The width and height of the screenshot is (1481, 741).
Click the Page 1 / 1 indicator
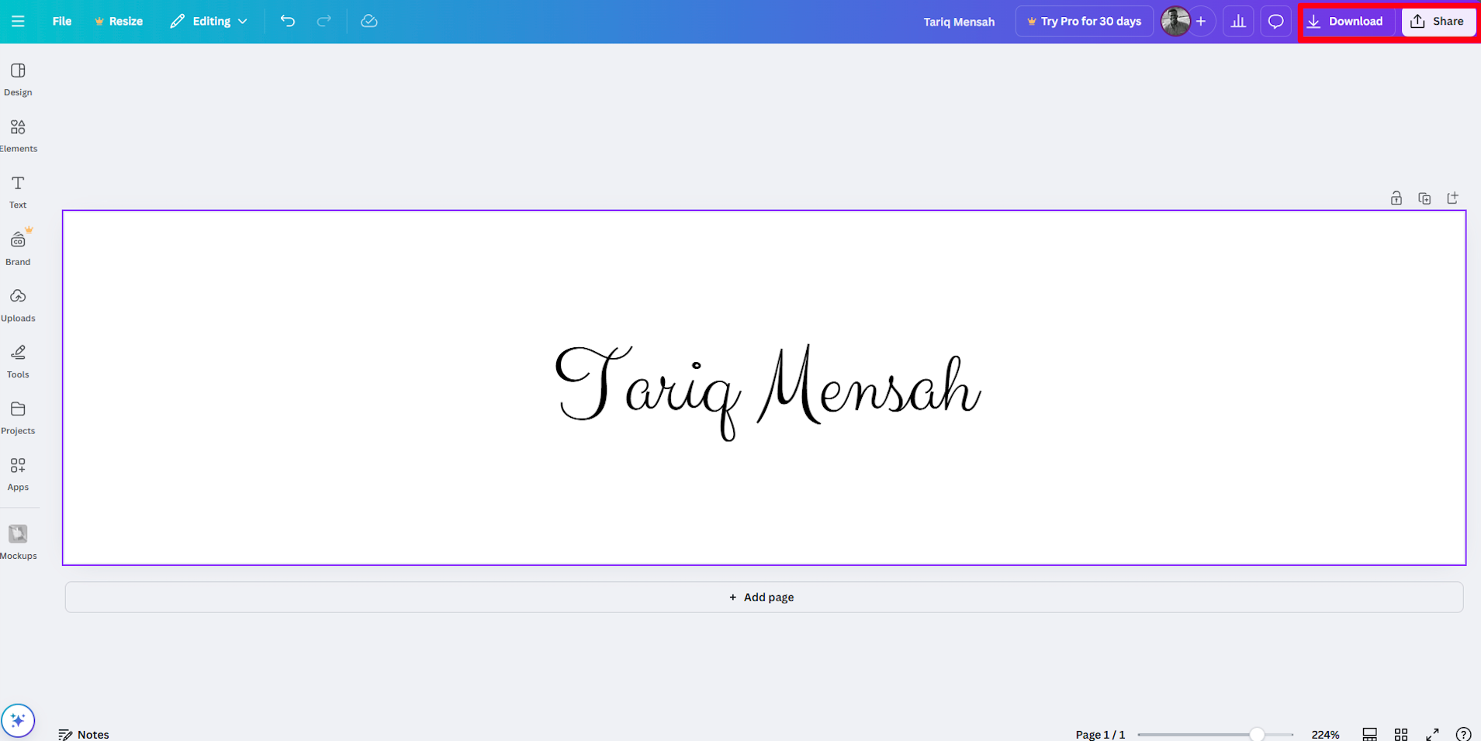point(1100,734)
